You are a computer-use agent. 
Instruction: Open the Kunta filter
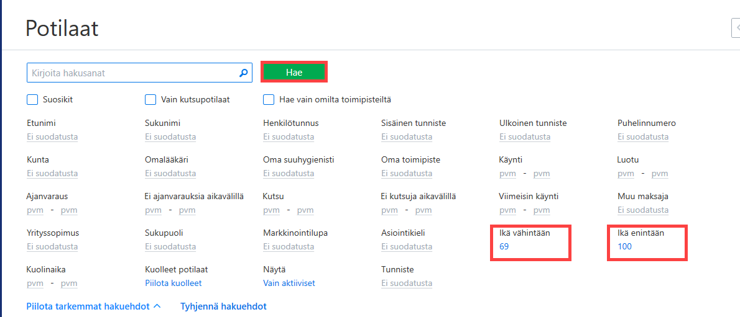pyautogui.click(x=52, y=173)
